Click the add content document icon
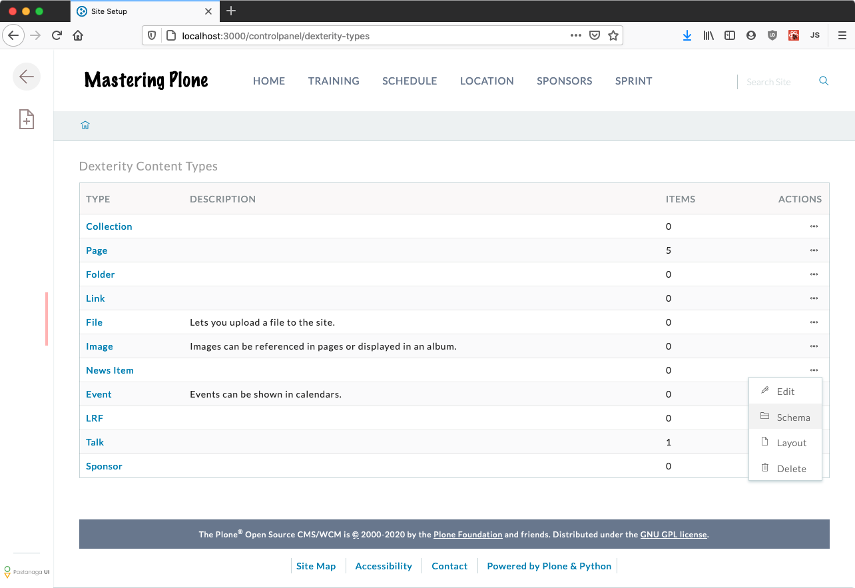Screen dimensions: 855x588 pyautogui.click(x=26, y=119)
